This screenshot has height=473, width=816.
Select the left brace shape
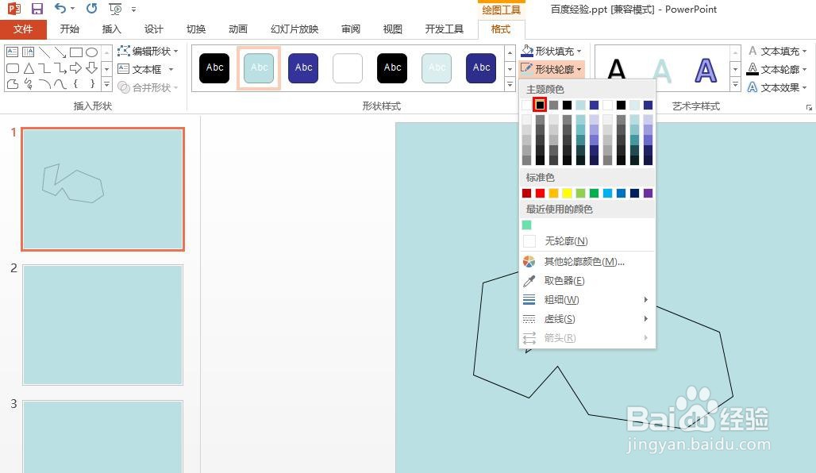click(x=76, y=84)
